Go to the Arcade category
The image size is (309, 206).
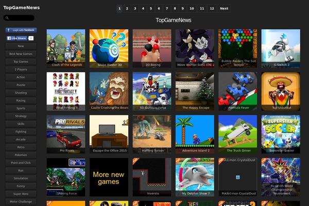[21, 140]
